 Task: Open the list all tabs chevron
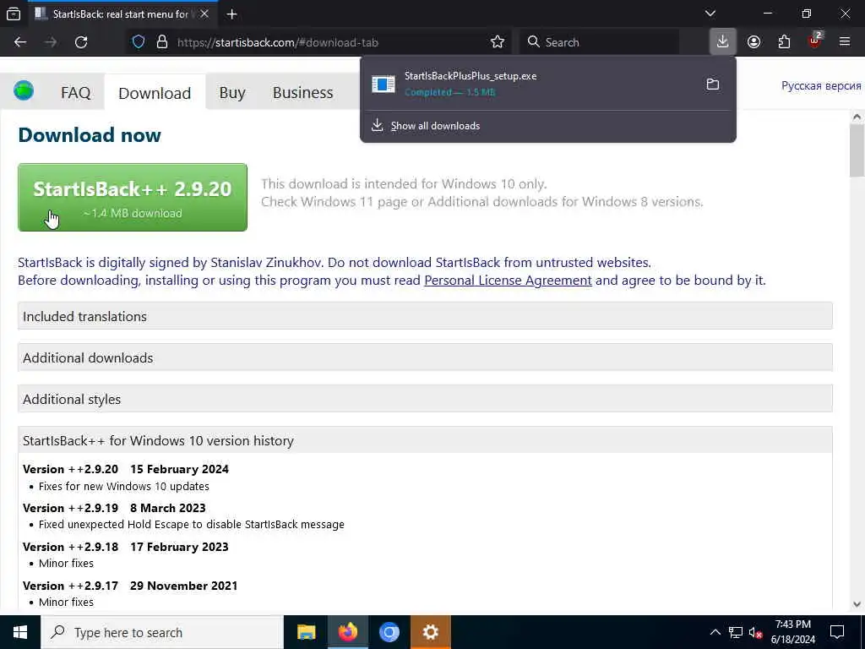coord(710,14)
